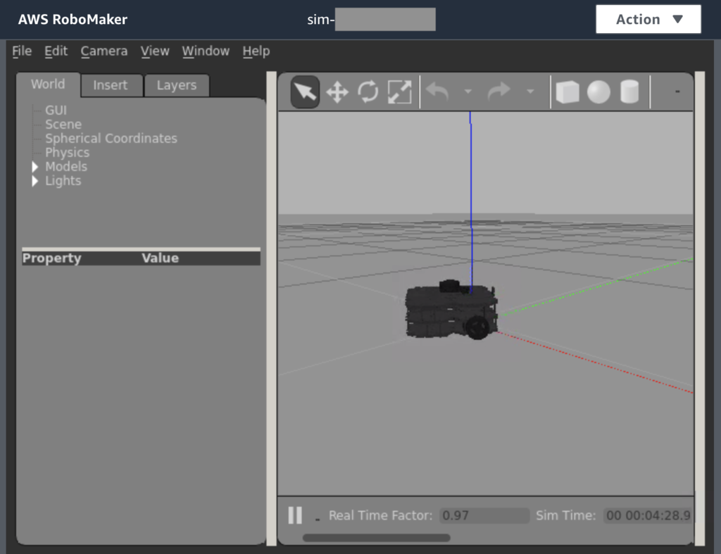Select Spherical Coordinates tree item
Viewport: 721px width, 554px height.
(111, 139)
